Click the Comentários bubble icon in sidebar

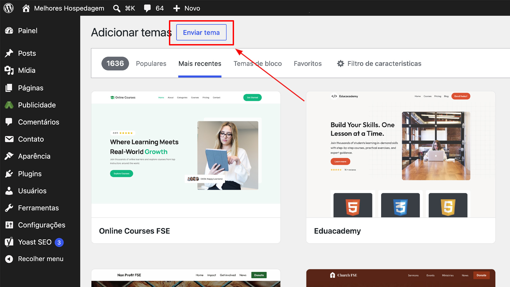coord(9,122)
